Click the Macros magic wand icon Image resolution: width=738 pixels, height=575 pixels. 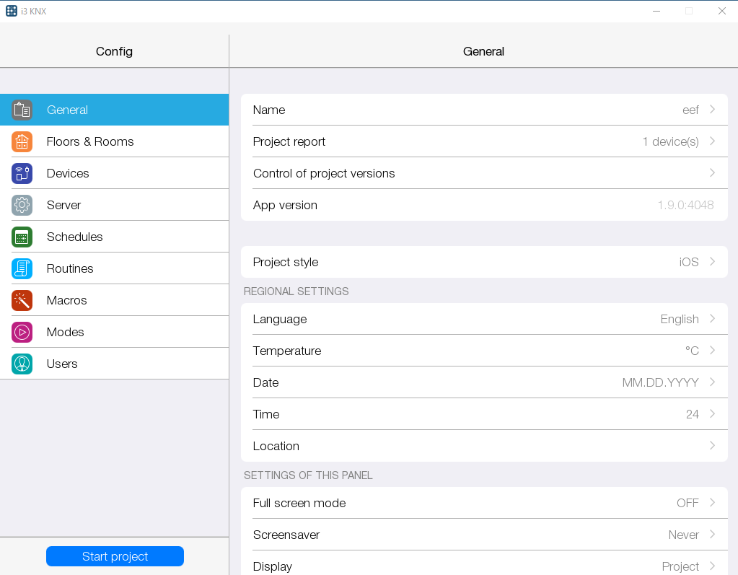[x=22, y=300]
